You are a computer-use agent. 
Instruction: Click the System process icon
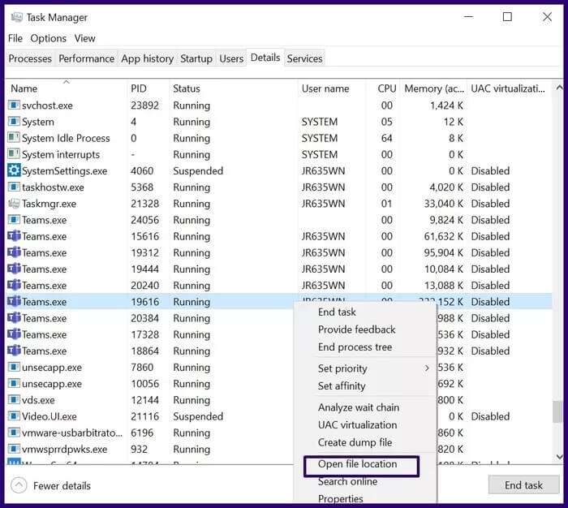[14, 122]
